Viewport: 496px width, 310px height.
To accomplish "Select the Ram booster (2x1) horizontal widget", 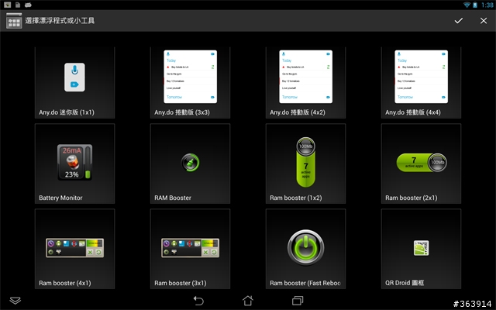I will point(422,162).
